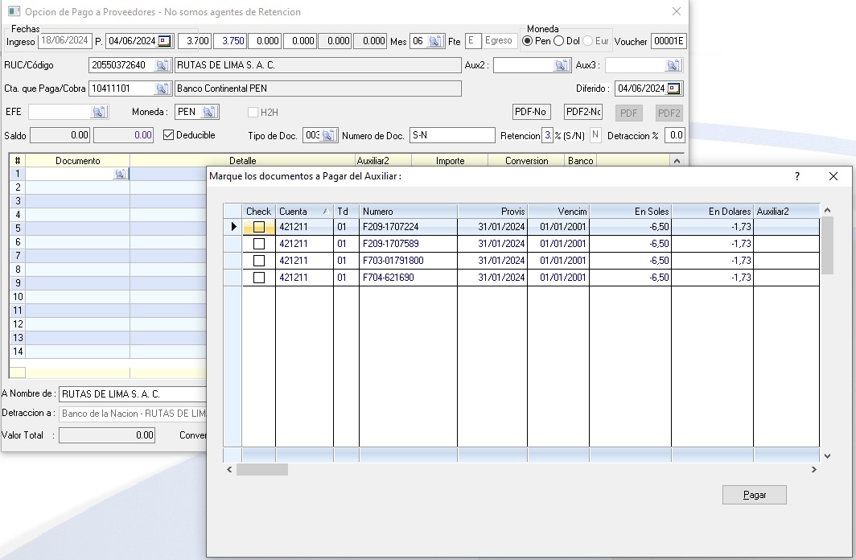The image size is (856, 560).
Task: Open calendar picker for Diferido date
Action: coord(673,89)
